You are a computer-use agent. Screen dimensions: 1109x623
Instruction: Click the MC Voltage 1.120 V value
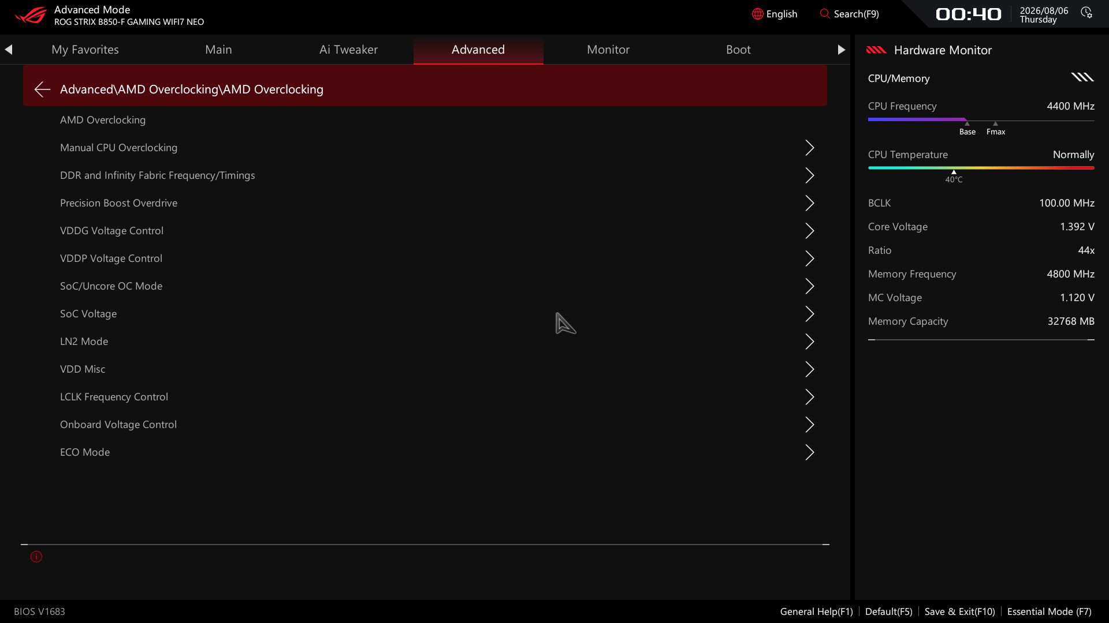pyautogui.click(x=1077, y=298)
